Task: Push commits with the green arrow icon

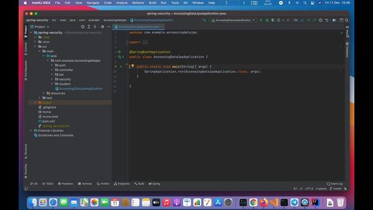Action: coord(314,20)
